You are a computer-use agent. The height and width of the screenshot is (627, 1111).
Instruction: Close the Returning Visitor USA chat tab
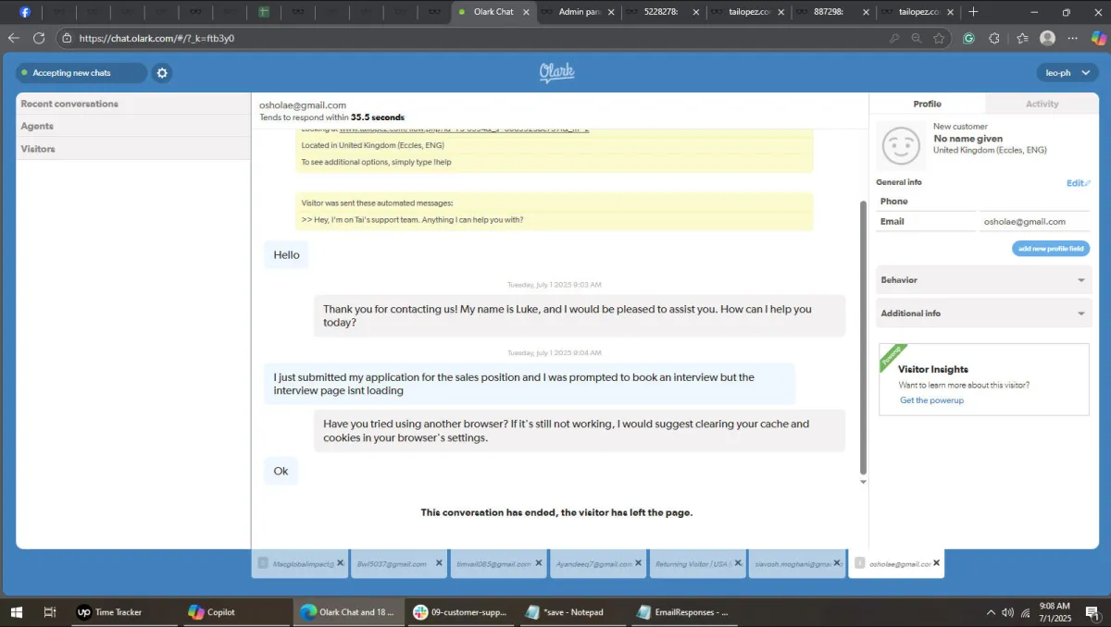[738, 562]
